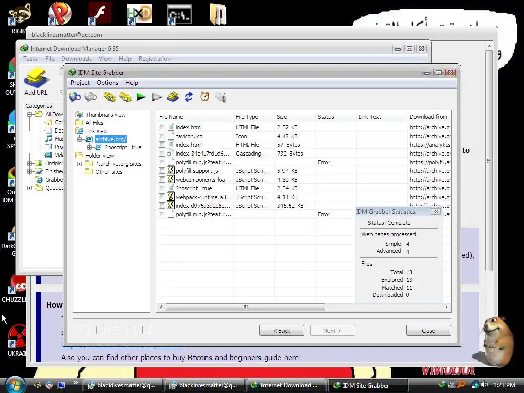The width and height of the screenshot is (524, 393).
Task: Check the 2.52 KB index.html checkbox
Action: point(162,127)
